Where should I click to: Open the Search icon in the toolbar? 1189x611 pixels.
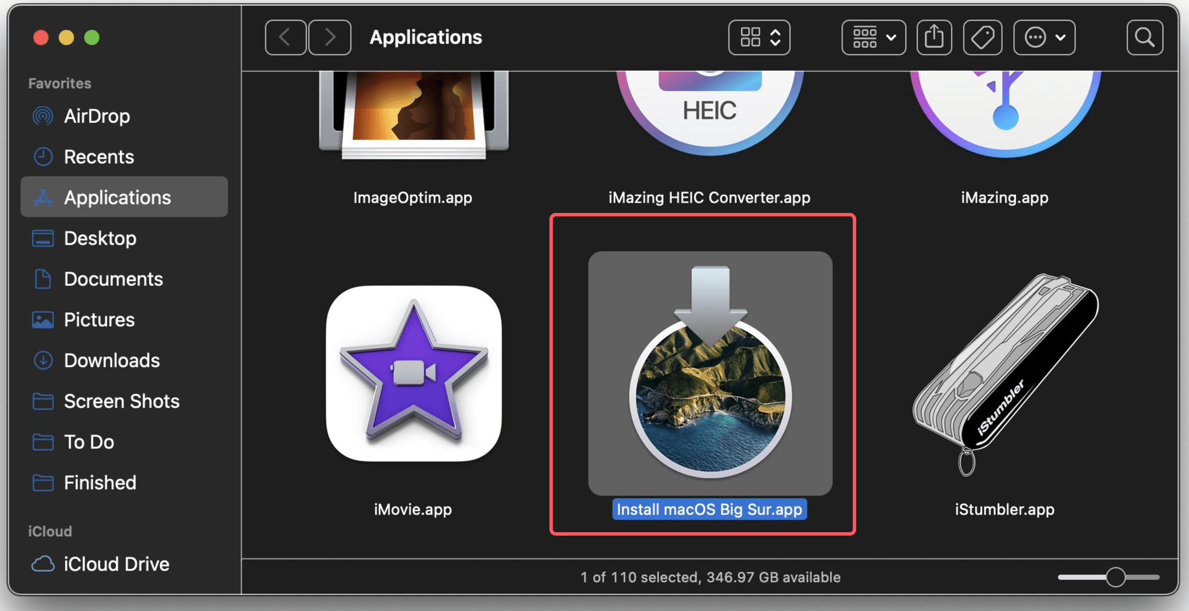tap(1144, 37)
